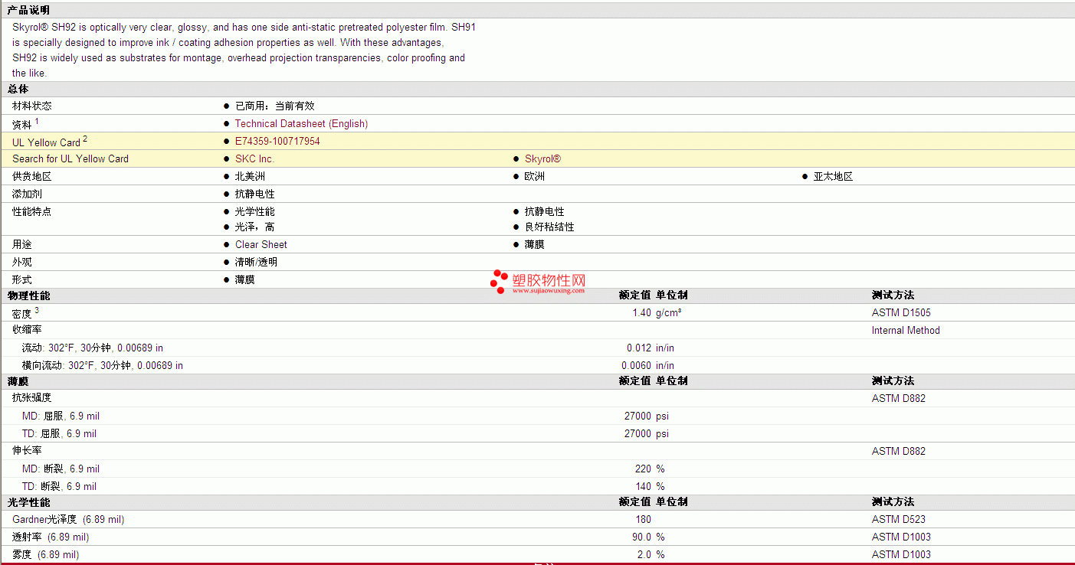The height and width of the screenshot is (565, 1075).
Task: Select the MD: 屈服, 6.9 mil label
Action: coord(61,416)
